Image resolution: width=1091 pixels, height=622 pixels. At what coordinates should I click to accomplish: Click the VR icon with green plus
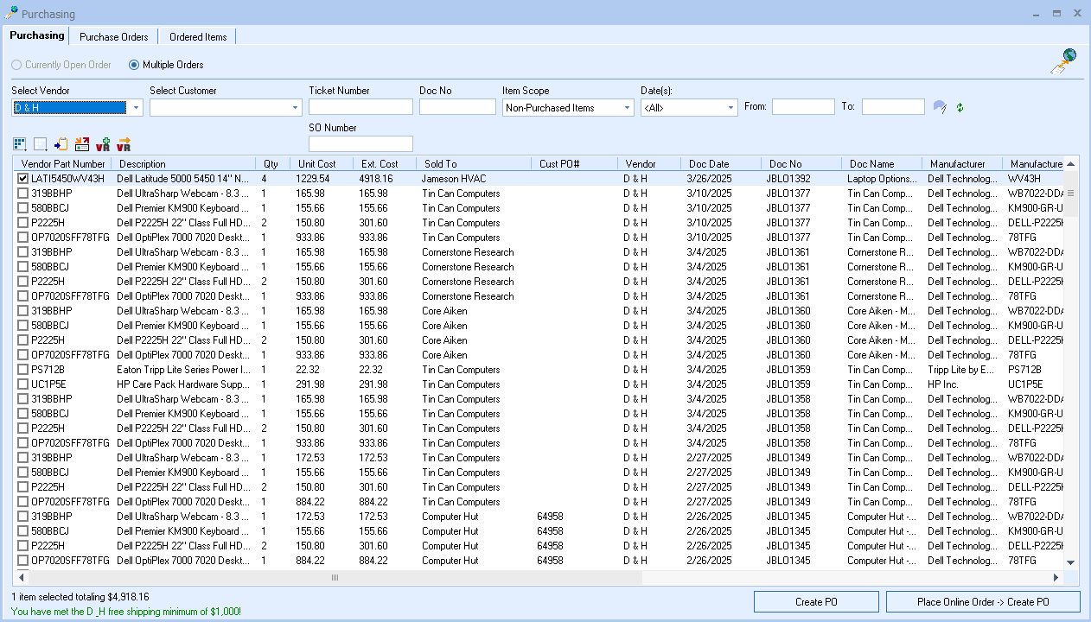[103, 144]
